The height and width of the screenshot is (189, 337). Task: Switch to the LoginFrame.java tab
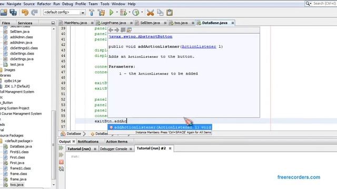pos(114,23)
